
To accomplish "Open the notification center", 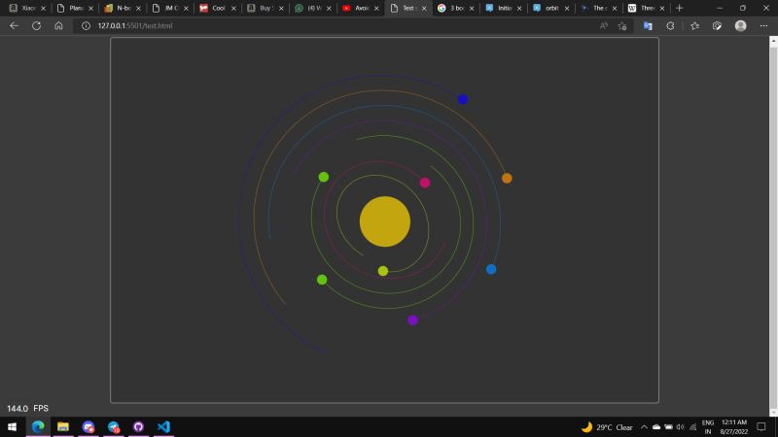I will coord(761,427).
